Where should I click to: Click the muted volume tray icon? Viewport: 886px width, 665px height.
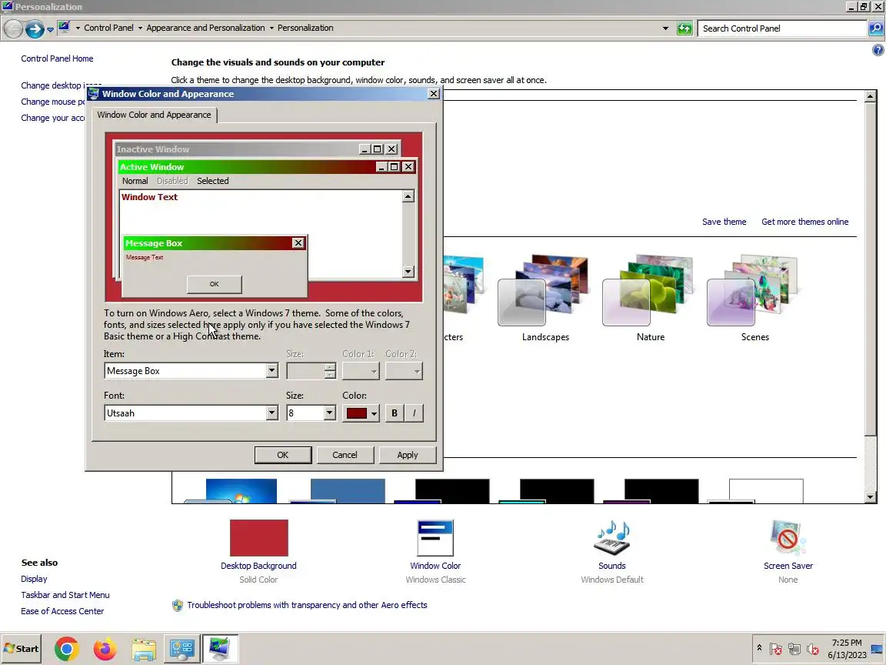[813, 649]
